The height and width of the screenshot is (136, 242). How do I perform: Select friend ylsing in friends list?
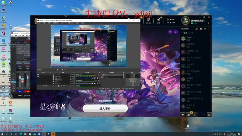coord(195,39)
